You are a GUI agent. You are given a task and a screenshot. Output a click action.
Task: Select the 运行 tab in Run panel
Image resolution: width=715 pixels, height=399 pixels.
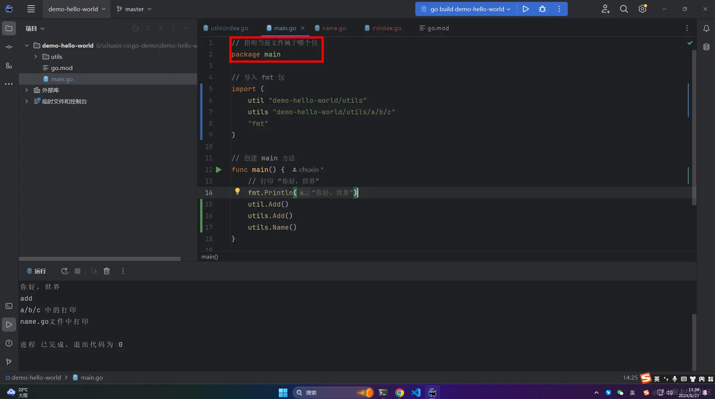[x=37, y=271]
